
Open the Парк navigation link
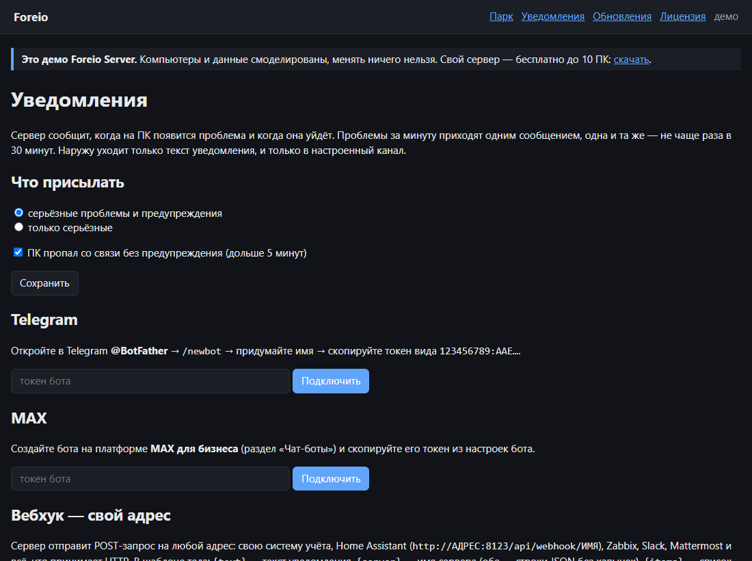[501, 17]
